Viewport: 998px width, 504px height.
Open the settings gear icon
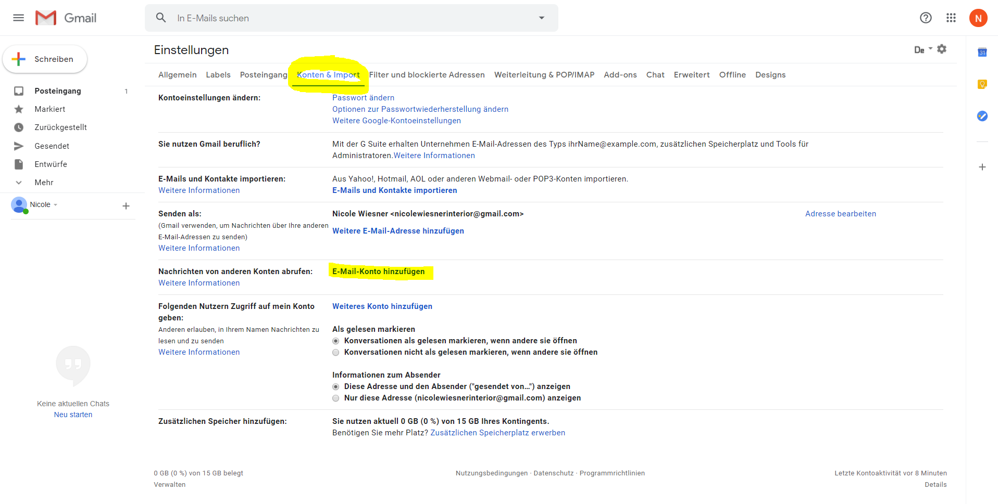coord(942,49)
